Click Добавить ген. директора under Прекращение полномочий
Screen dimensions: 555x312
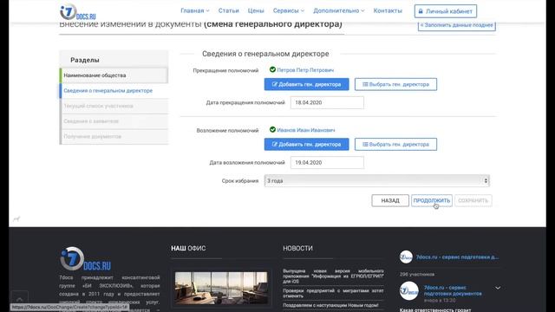coord(306,84)
